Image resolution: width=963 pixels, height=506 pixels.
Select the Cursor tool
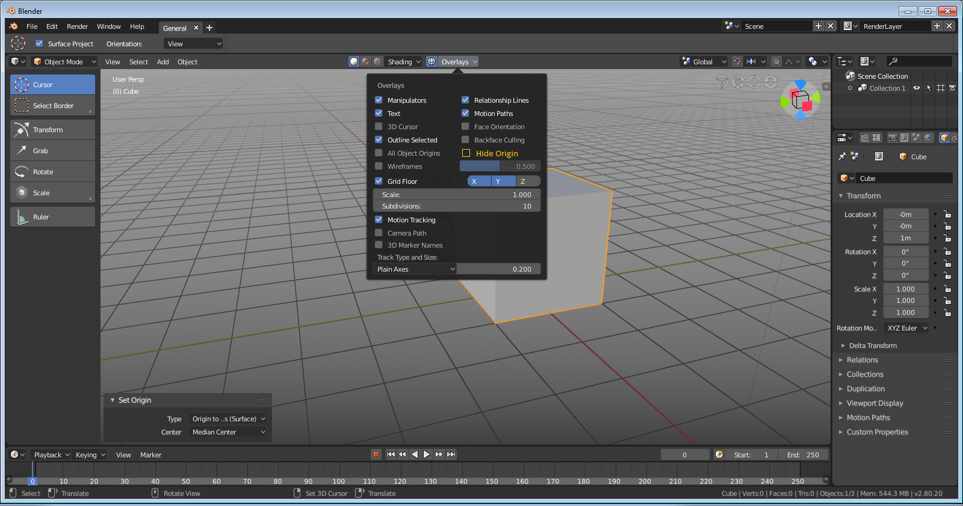[52, 85]
